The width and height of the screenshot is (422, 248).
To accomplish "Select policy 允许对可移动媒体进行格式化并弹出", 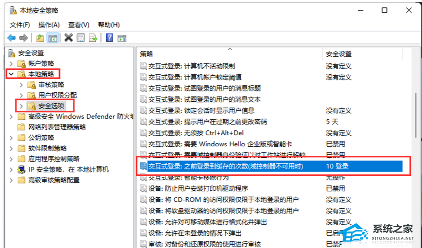I will [x=207, y=222].
